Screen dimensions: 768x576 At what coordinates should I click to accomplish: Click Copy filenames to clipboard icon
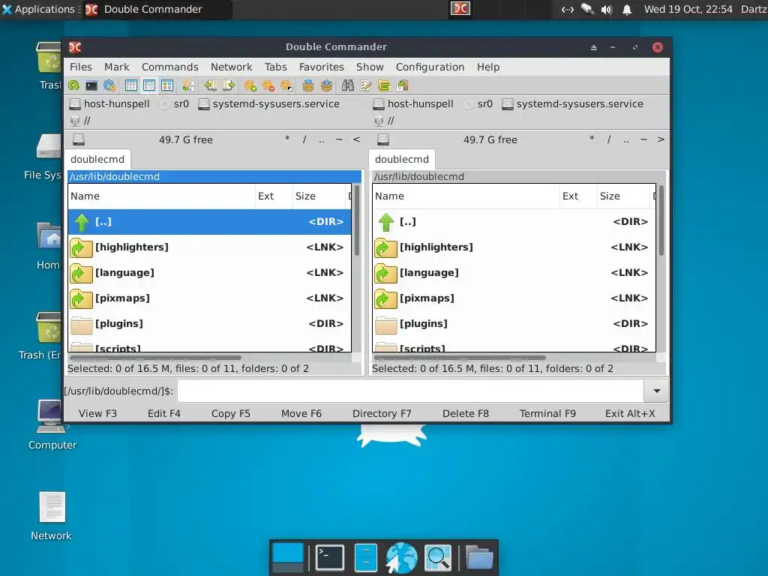tap(402, 85)
